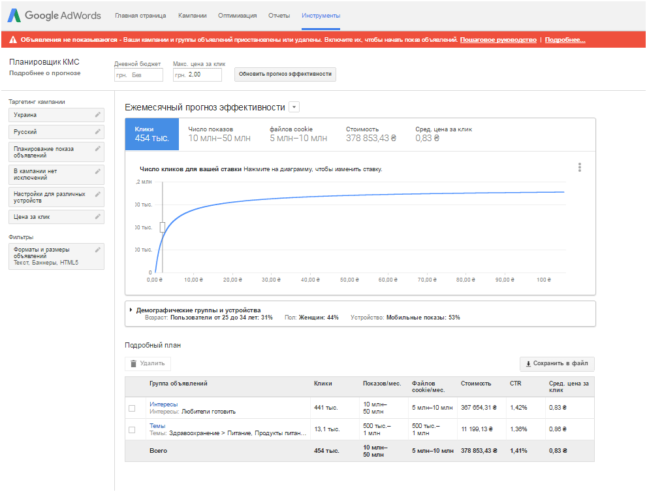This screenshot has width=647, height=492.
Task: Click the Планировщик КМС heading
Action: coord(44,62)
